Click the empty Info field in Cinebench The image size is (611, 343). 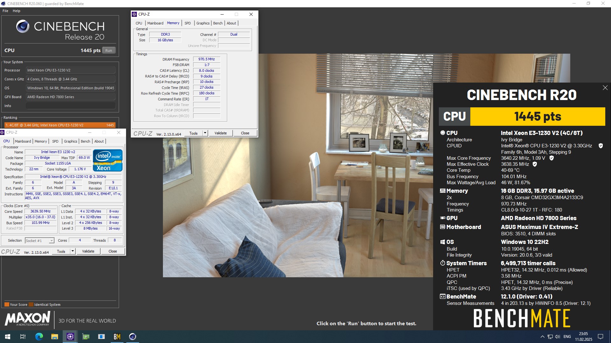71,106
